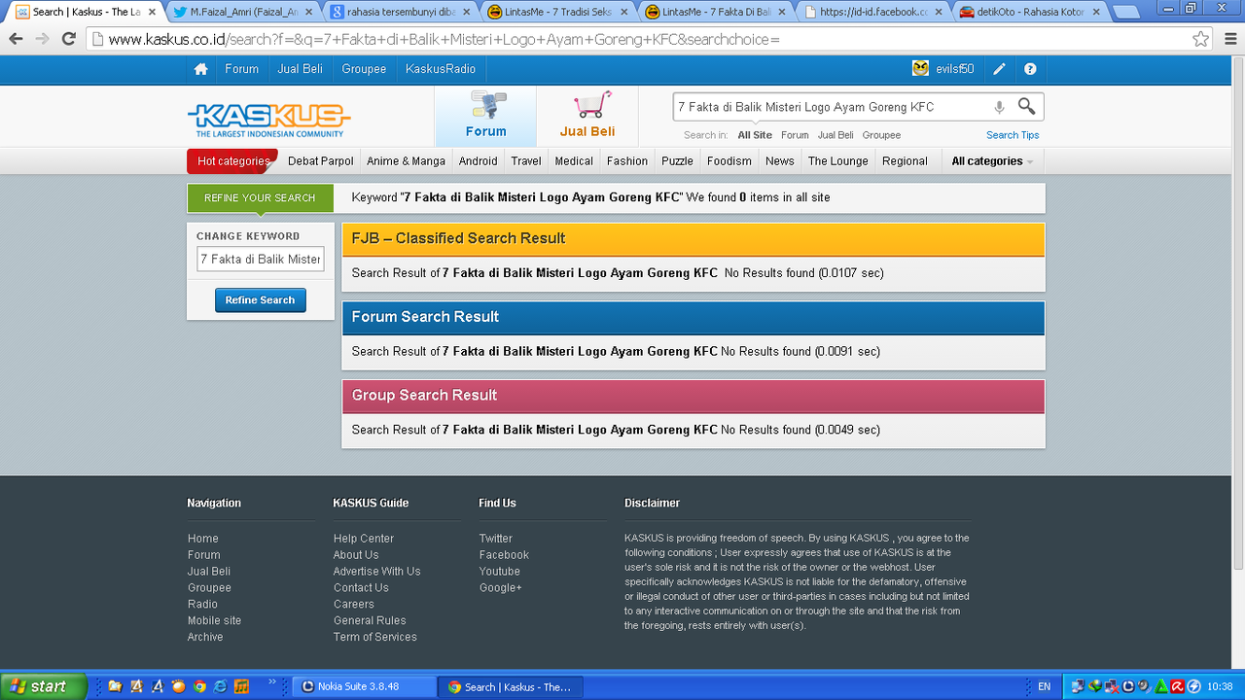Viewport: 1245px width, 700px height.
Task: Open the question mark help icon
Action: click(1030, 69)
